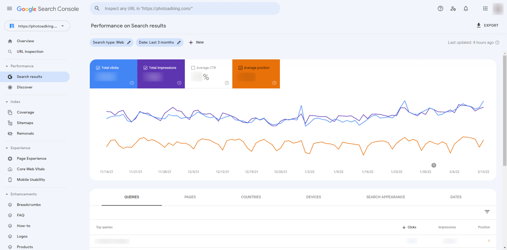Click the help question mark icon
This screenshot has width=507, height=250.
coord(440,8)
